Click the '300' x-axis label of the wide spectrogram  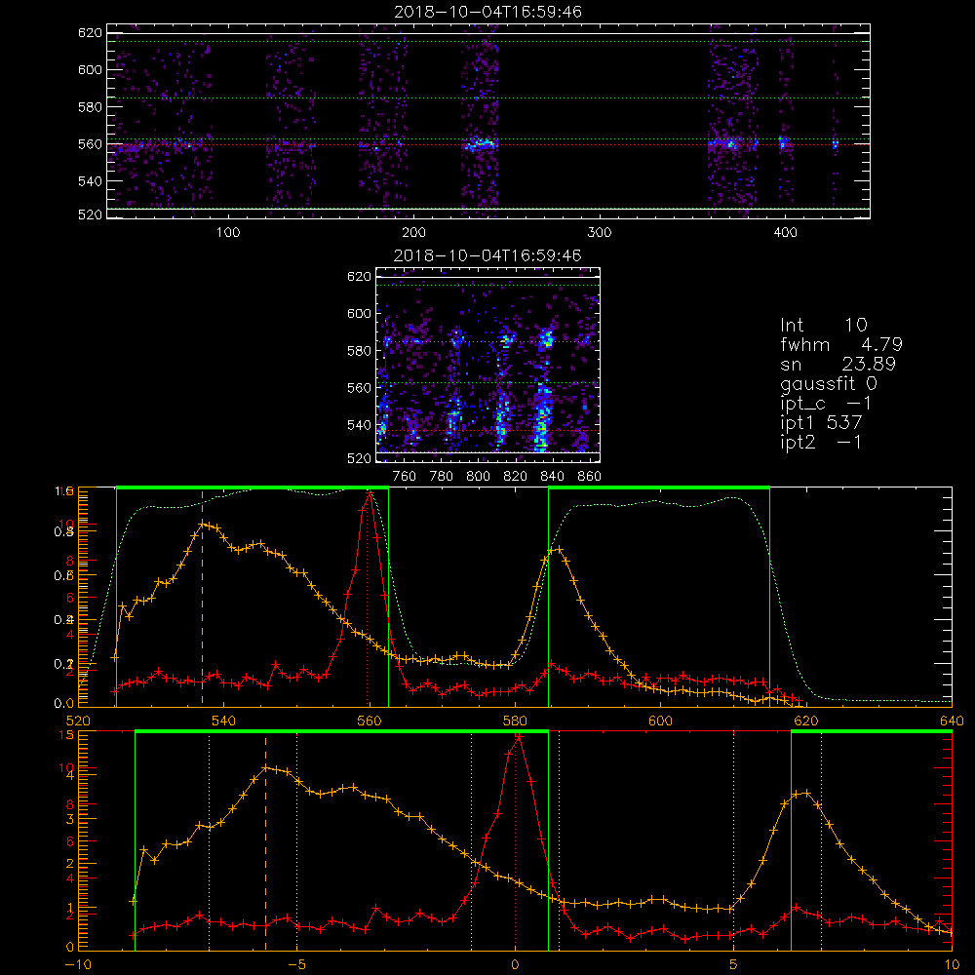coord(600,233)
